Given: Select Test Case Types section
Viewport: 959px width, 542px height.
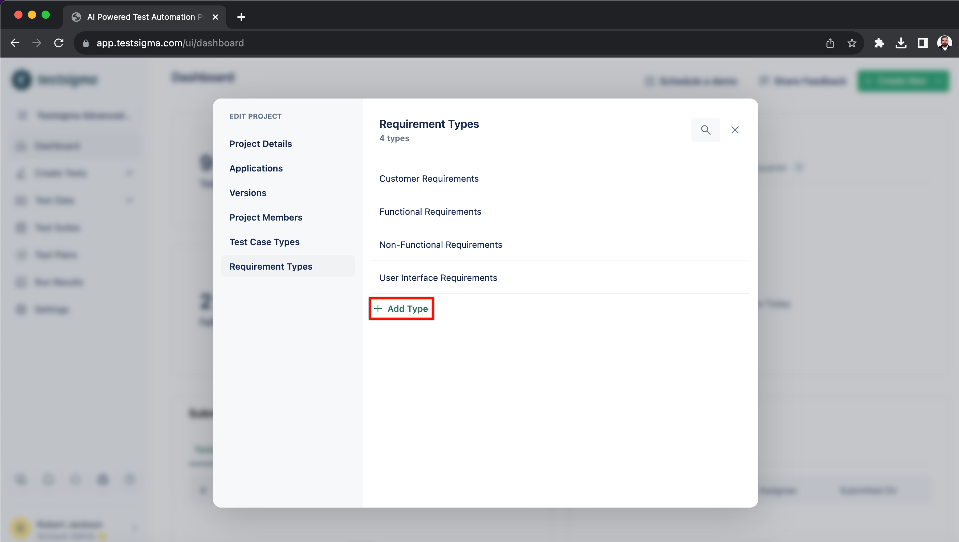Looking at the screenshot, I should click(264, 242).
